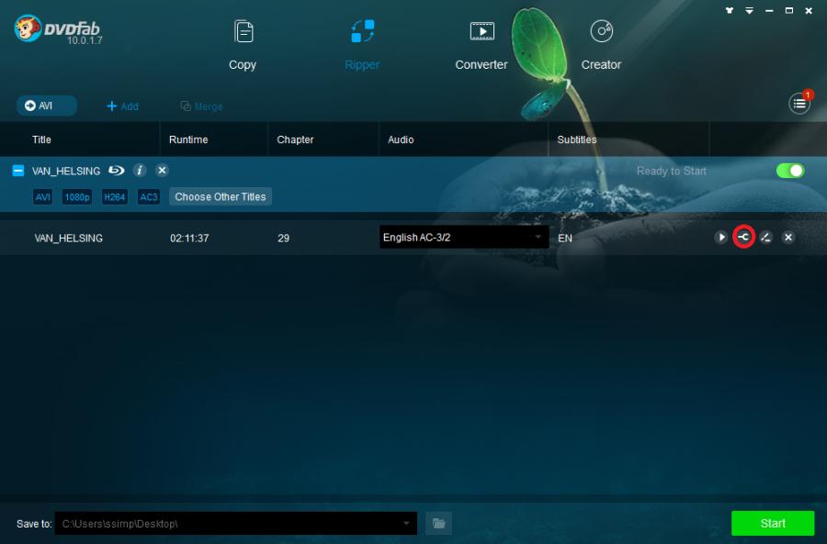Click the Chapter column header

click(295, 139)
